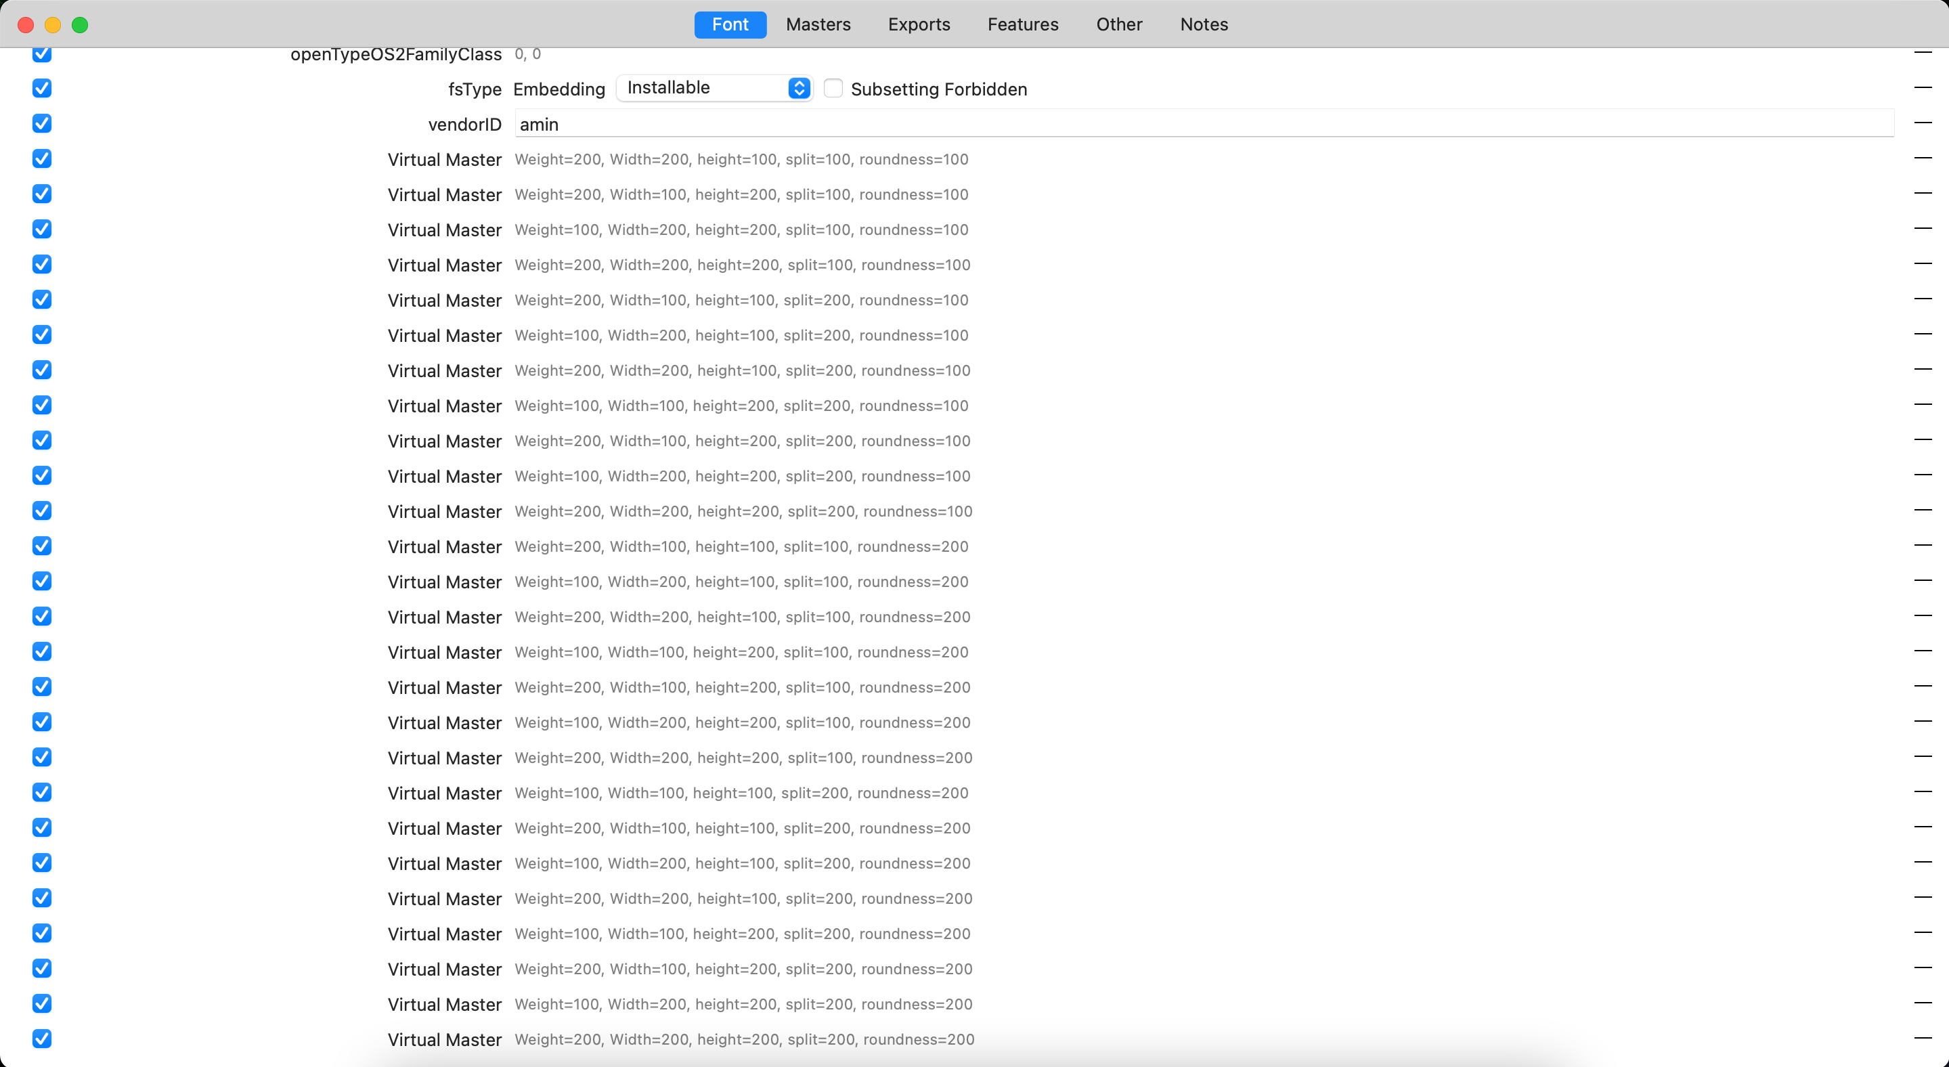Click minus icon on fsType row
Screen dimensions: 1949x1067
(x=1923, y=88)
